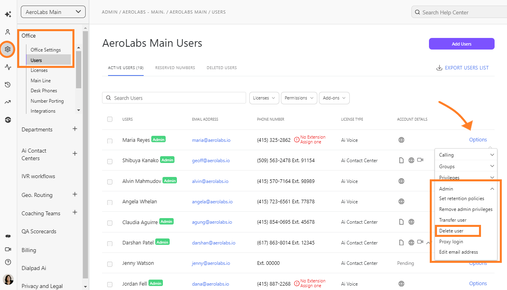507x290 pixels.
Task: Click globe icon in Claudia Aguirre row
Action: (x=411, y=222)
